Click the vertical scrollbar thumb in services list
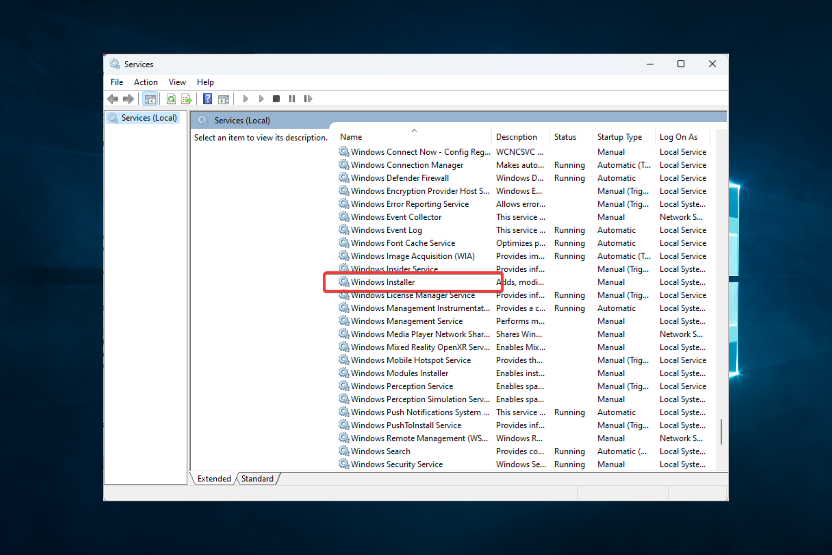Screen dimensions: 832x555 pos(721,431)
